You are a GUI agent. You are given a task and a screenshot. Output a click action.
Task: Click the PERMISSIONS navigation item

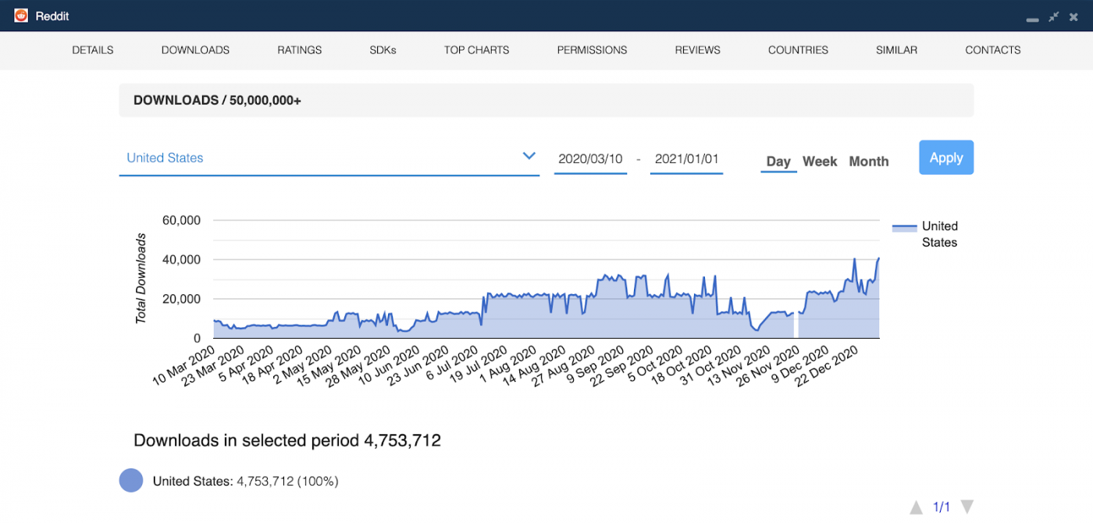pos(592,49)
